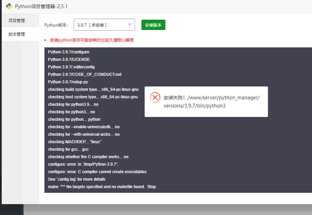Screen dimensions: 312x215
Task: Click the red error X icon
Action: point(155,97)
